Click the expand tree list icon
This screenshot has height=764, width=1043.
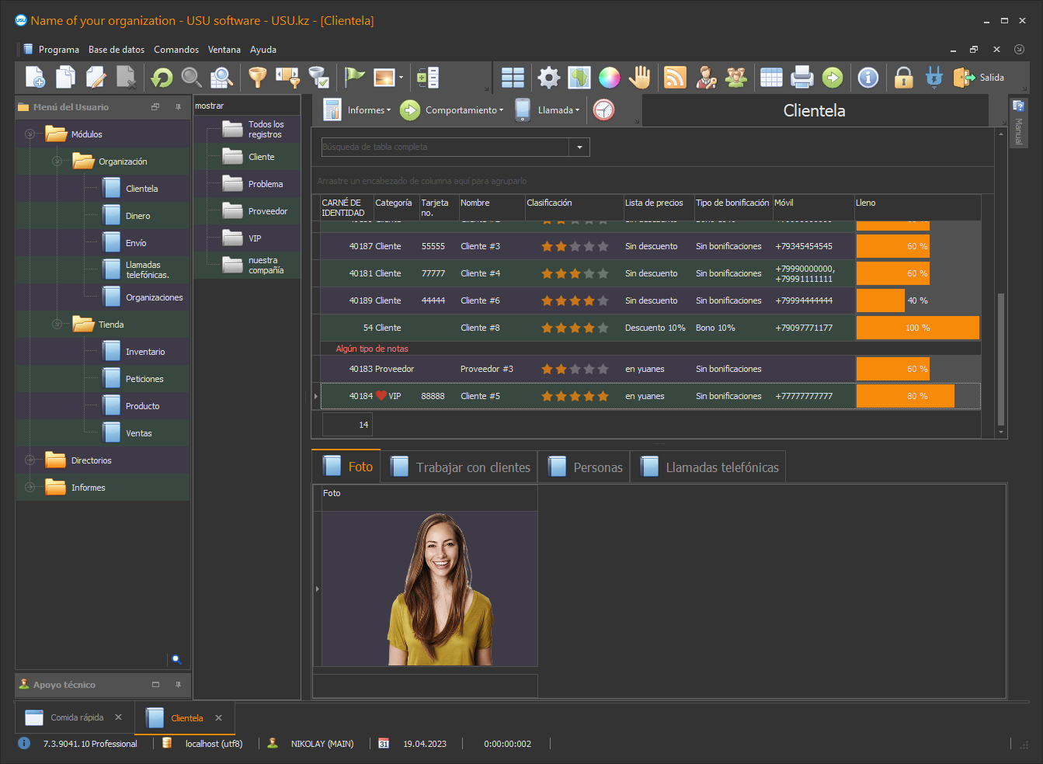[428, 78]
